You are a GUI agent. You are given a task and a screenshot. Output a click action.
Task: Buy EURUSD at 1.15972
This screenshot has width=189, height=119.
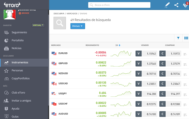tap(170, 53)
